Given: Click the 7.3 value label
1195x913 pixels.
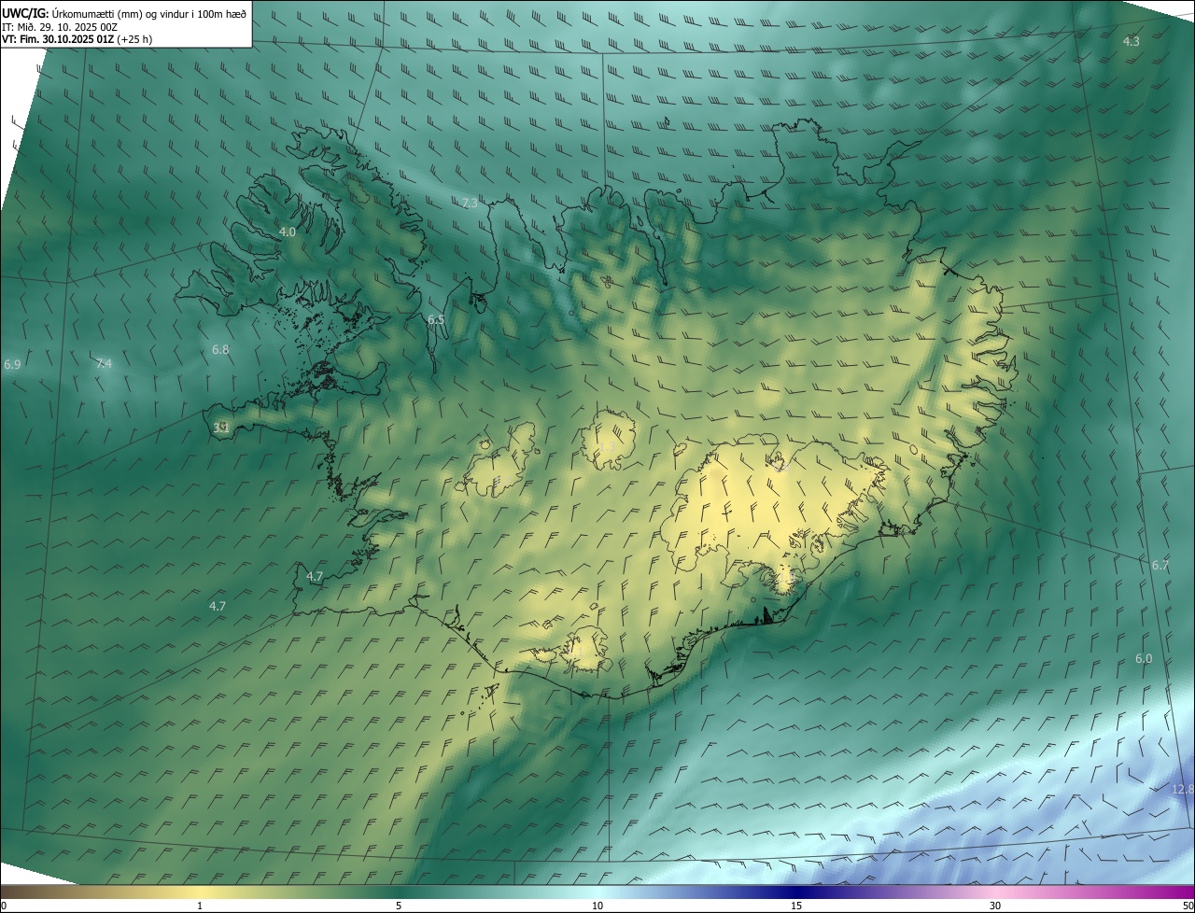Looking at the screenshot, I should 470,203.
